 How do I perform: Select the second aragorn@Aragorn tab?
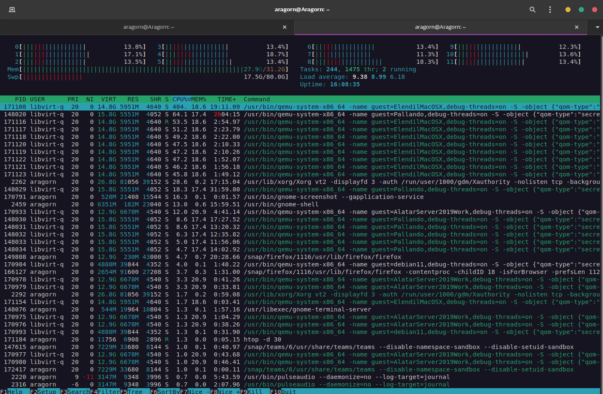coord(440,27)
